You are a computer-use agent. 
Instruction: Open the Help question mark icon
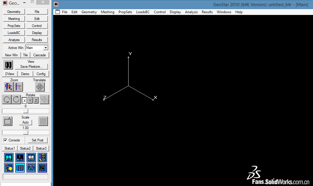[x=31, y=168]
